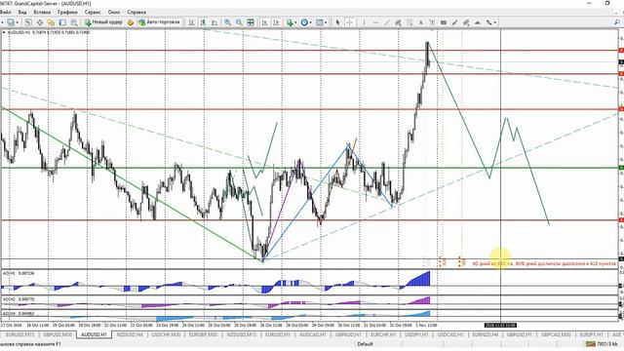Viewport: 624px width, 351px height.
Task: Switch chart to bar chart mode
Action: pos(192,22)
